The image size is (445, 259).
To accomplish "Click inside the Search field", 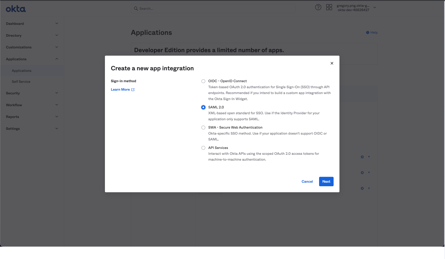I will [x=213, y=8].
